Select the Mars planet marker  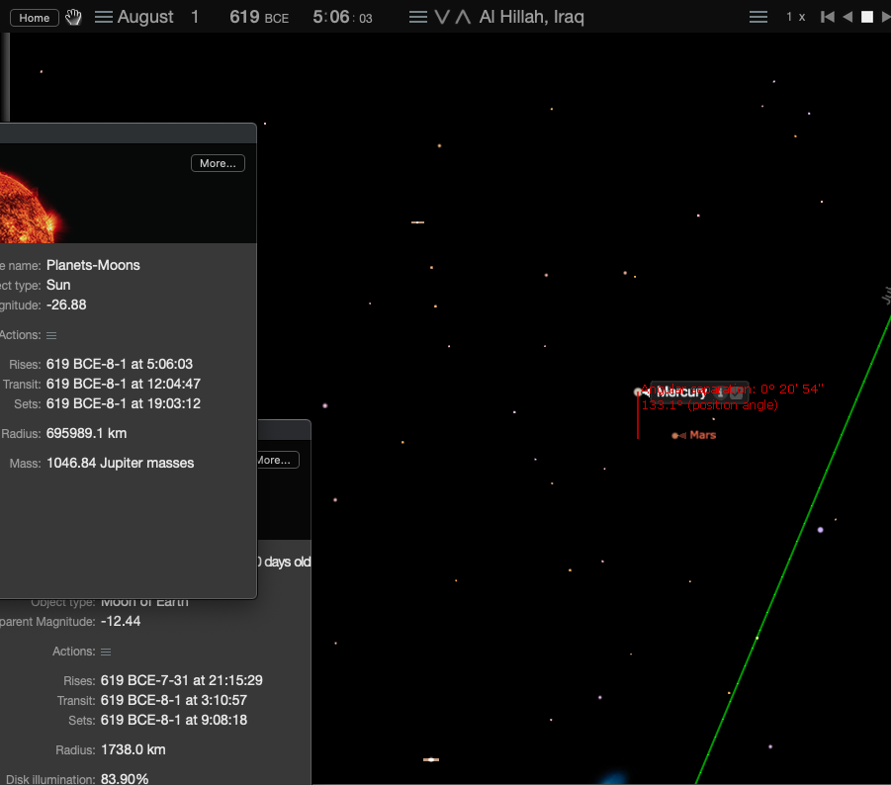click(675, 436)
